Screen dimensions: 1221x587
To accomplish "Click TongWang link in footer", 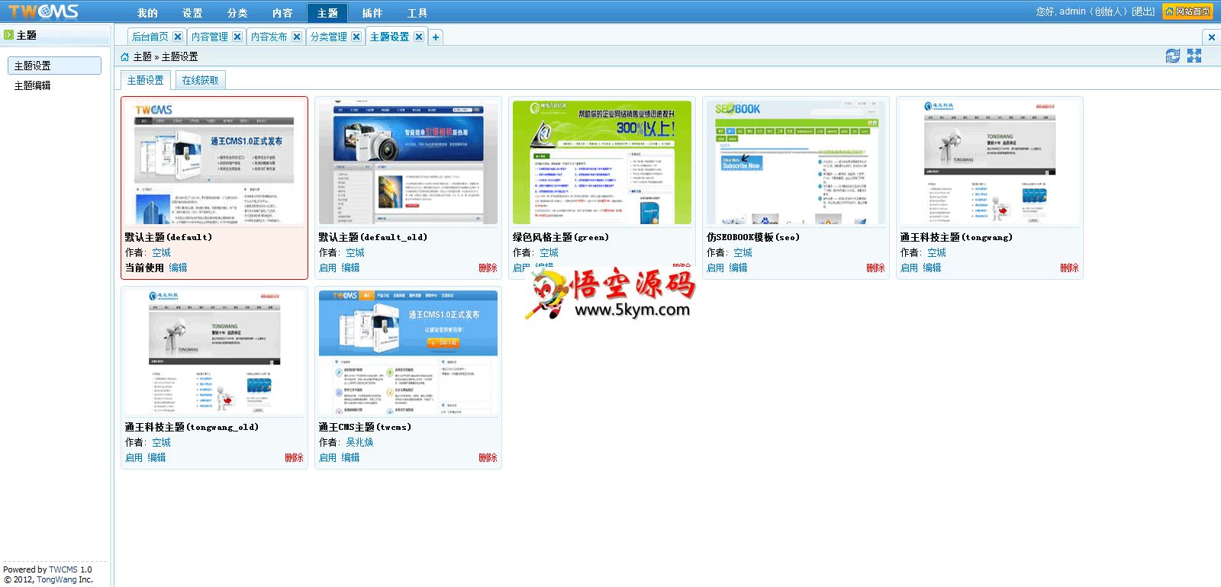I will tap(56, 579).
